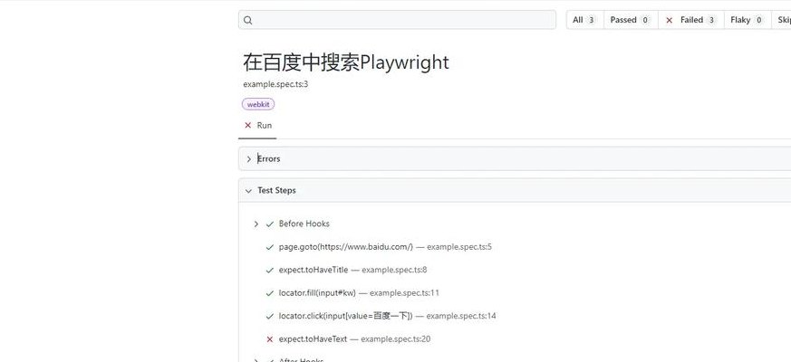
Task: Click example.spec.ts:20 location text
Action: [395, 339]
